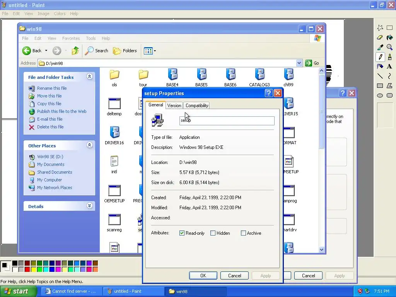Image resolution: width=396 pixels, height=297 pixels.
Task: Choose the Ellipse shape tool
Action: point(380,96)
